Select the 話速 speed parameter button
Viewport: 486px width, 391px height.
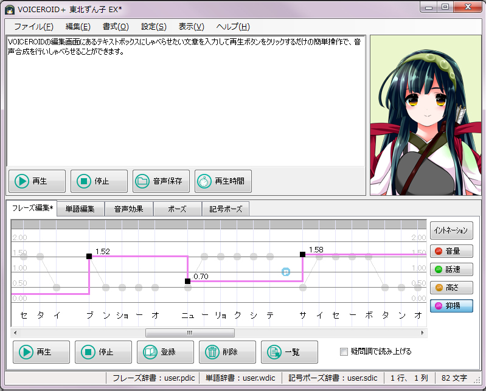[451, 269]
